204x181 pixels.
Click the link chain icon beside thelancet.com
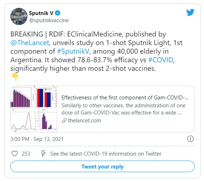pyautogui.click(x=64, y=121)
